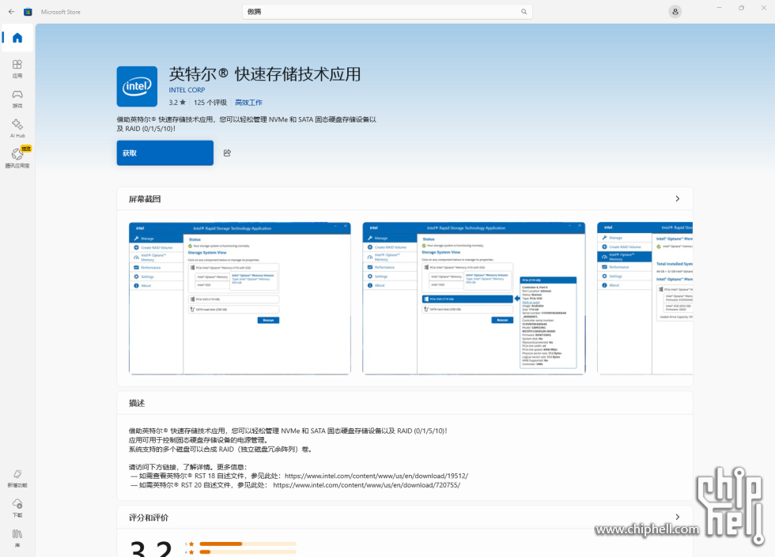
Task: Open the 高效工作 category link
Action: click(248, 103)
